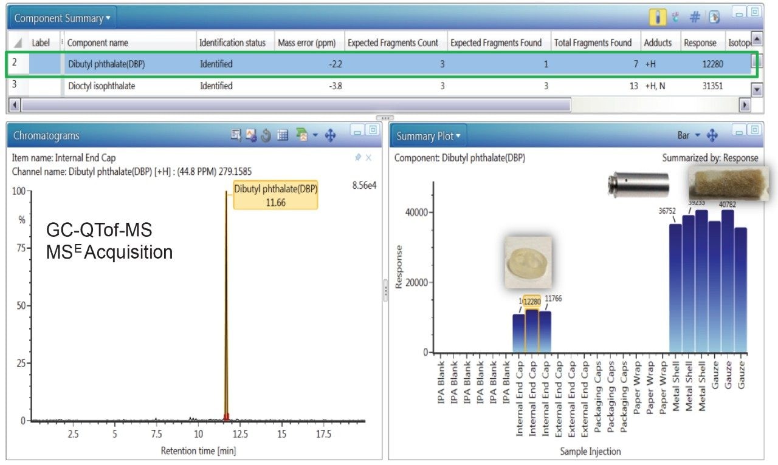Click the Metal Shell bar labeled 36752
This screenshot has height=465, width=778.
(x=675, y=288)
